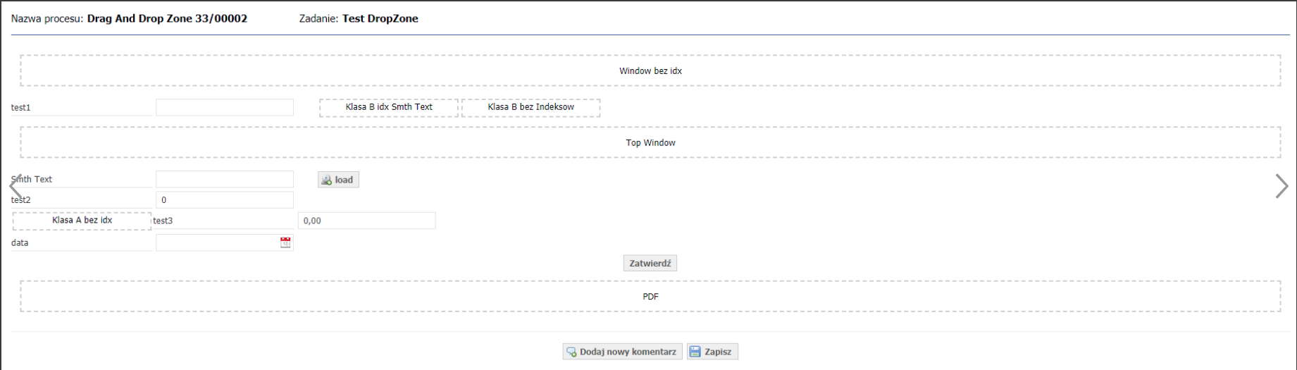Click the test2 field containing 0

click(225, 200)
